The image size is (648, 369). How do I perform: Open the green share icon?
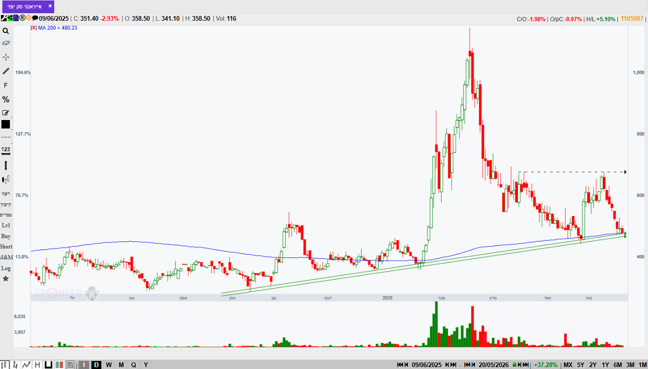pos(10,18)
